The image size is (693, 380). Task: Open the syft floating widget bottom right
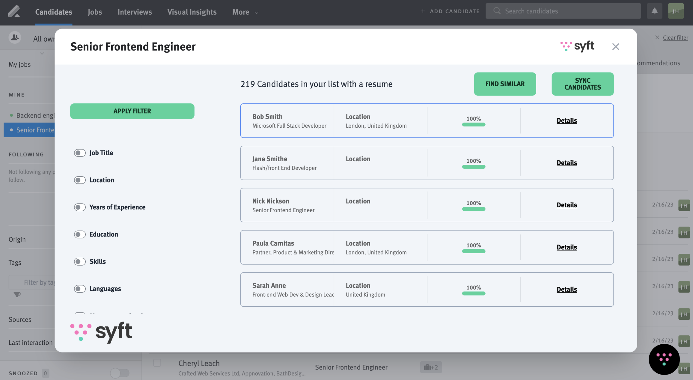click(x=664, y=359)
